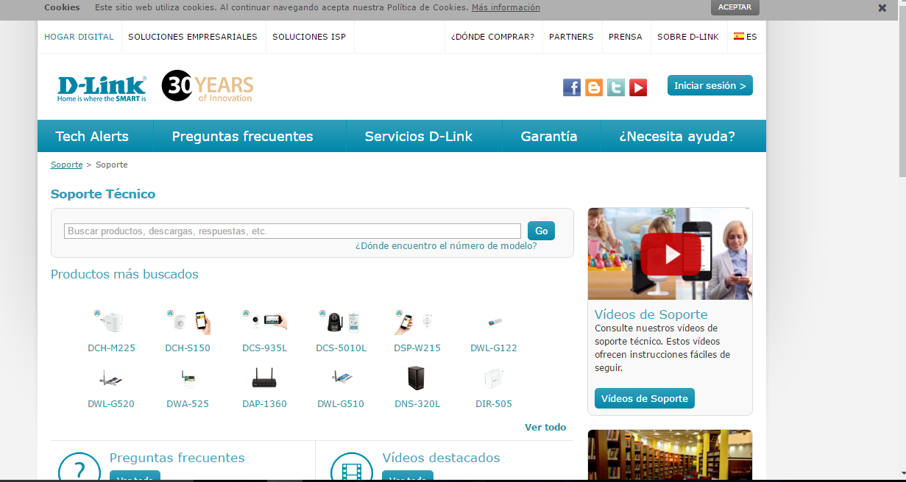Open the Tech Alerts tab
906x482 pixels.
coord(92,136)
